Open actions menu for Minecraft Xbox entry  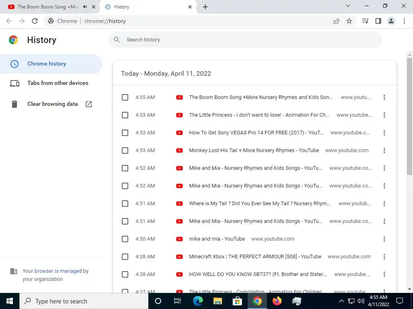[384, 257]
